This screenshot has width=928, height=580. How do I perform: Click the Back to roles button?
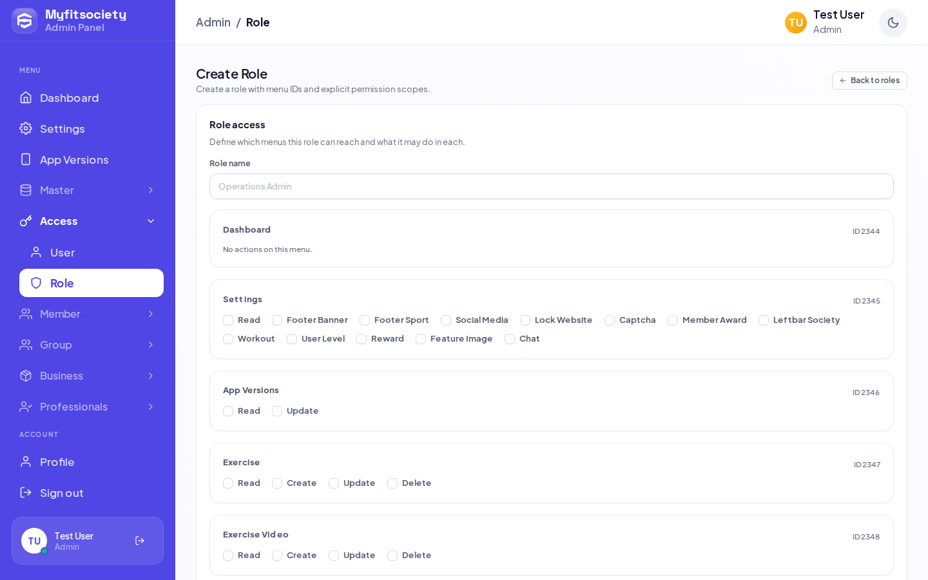click(x=869, y=81)
